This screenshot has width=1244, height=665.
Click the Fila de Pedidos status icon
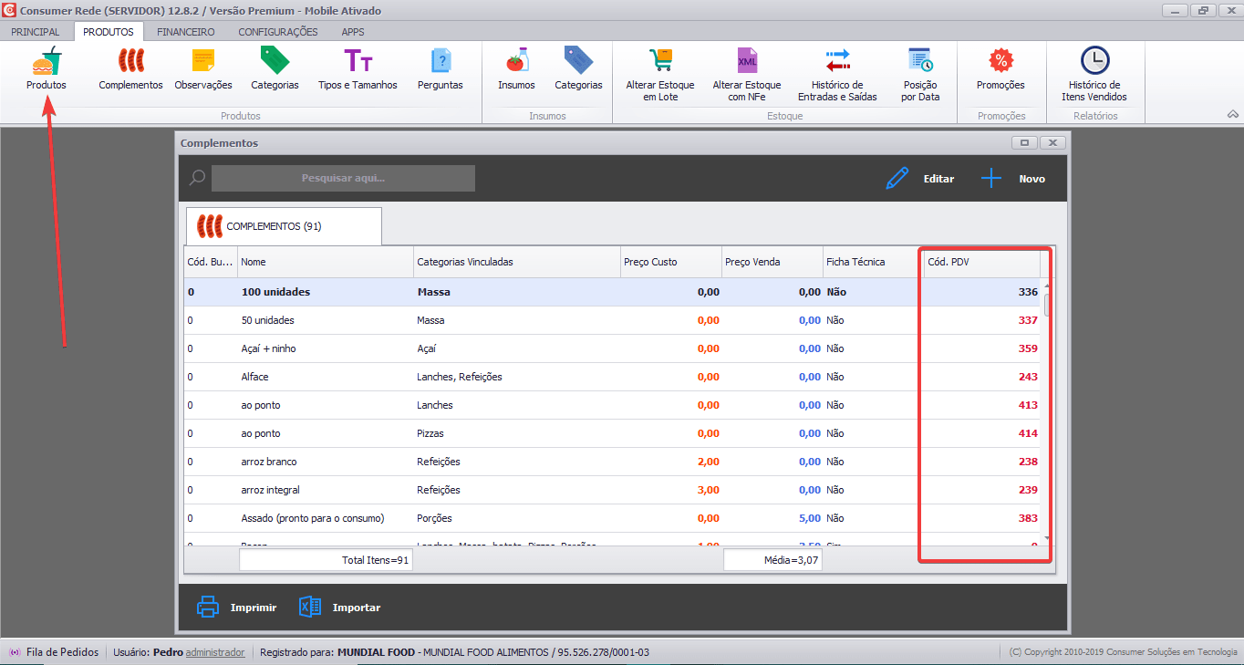click(x=15, y=652)
